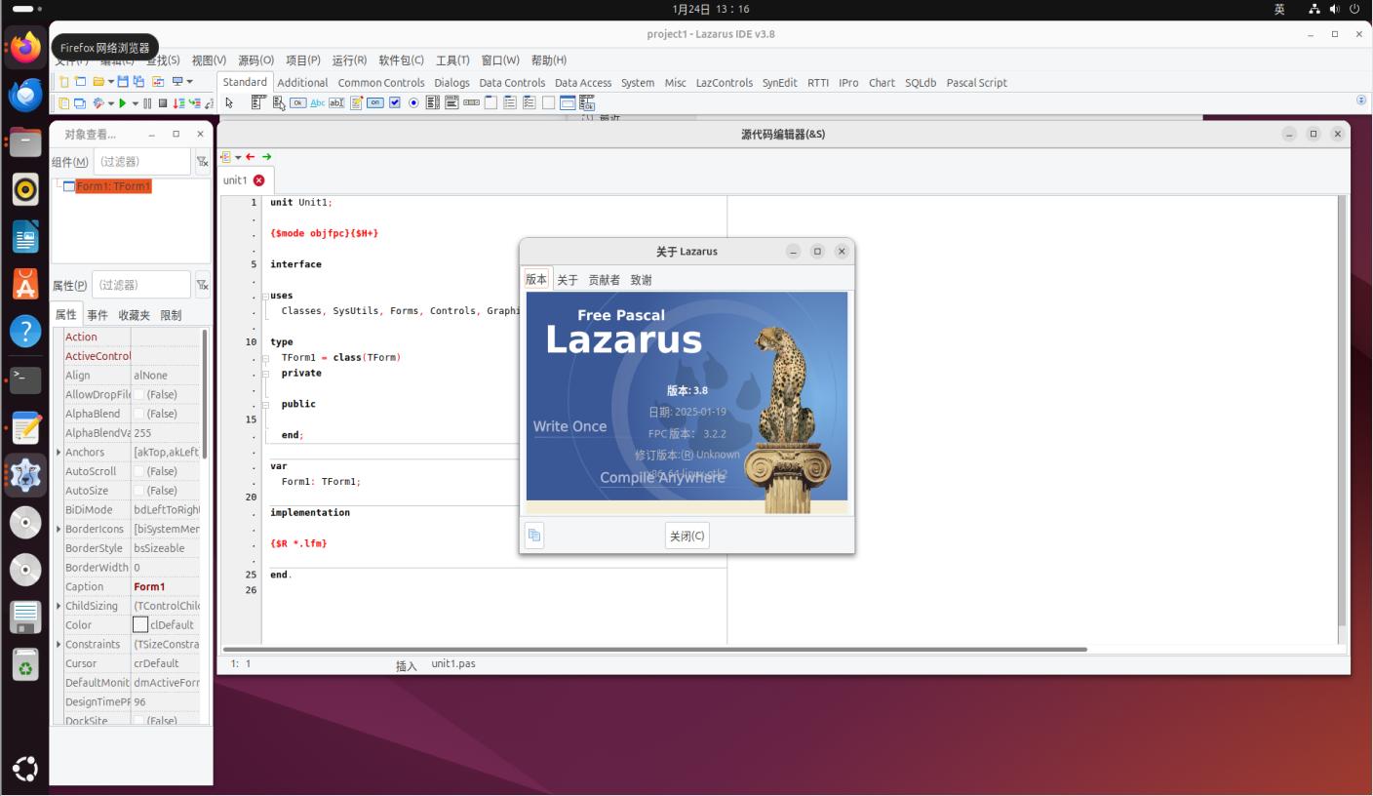Collapse the 'uses' code fold marker

(265, 296)
